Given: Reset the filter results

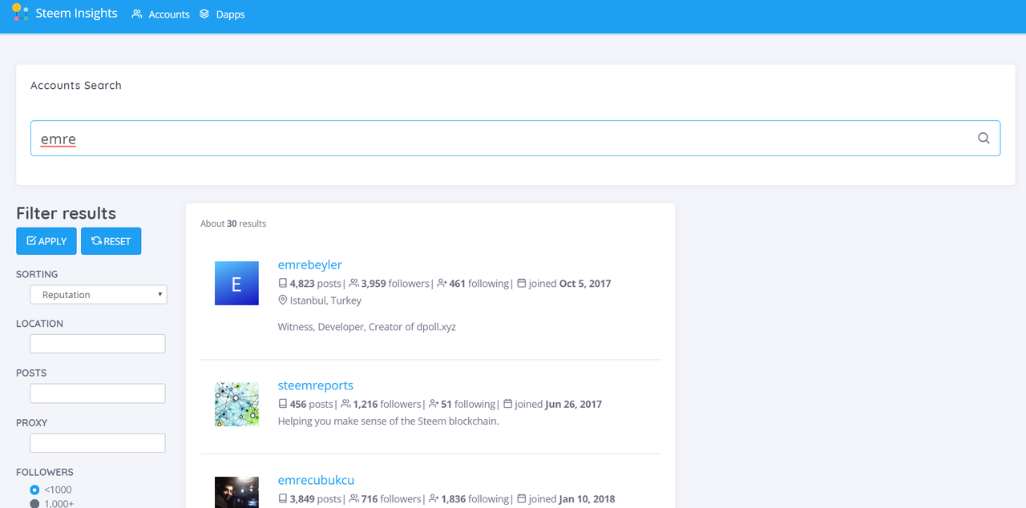Looking at the screenshot, I should click(x=111, y=241).
